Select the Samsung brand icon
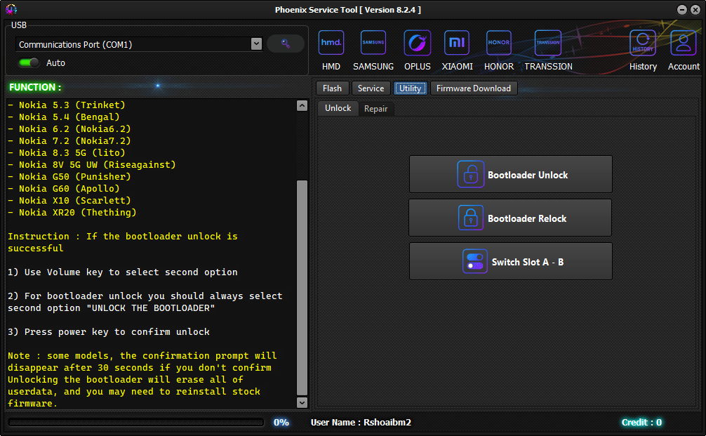 tap(373, 44)
